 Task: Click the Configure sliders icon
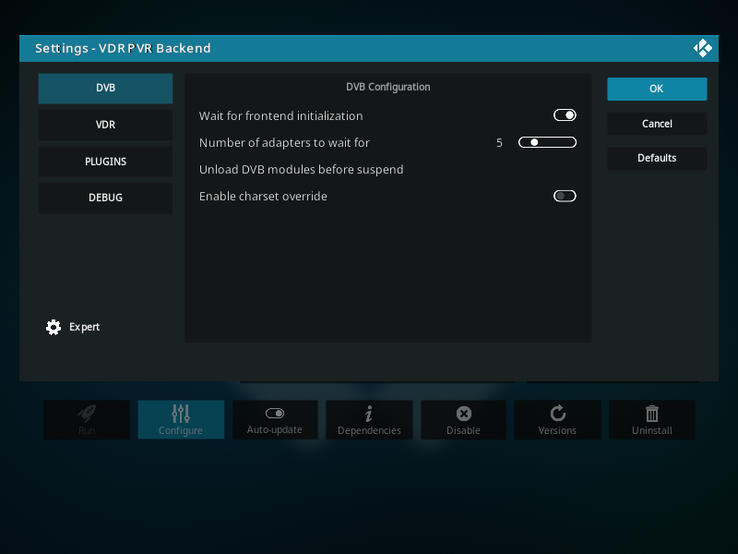click(181, 413)
